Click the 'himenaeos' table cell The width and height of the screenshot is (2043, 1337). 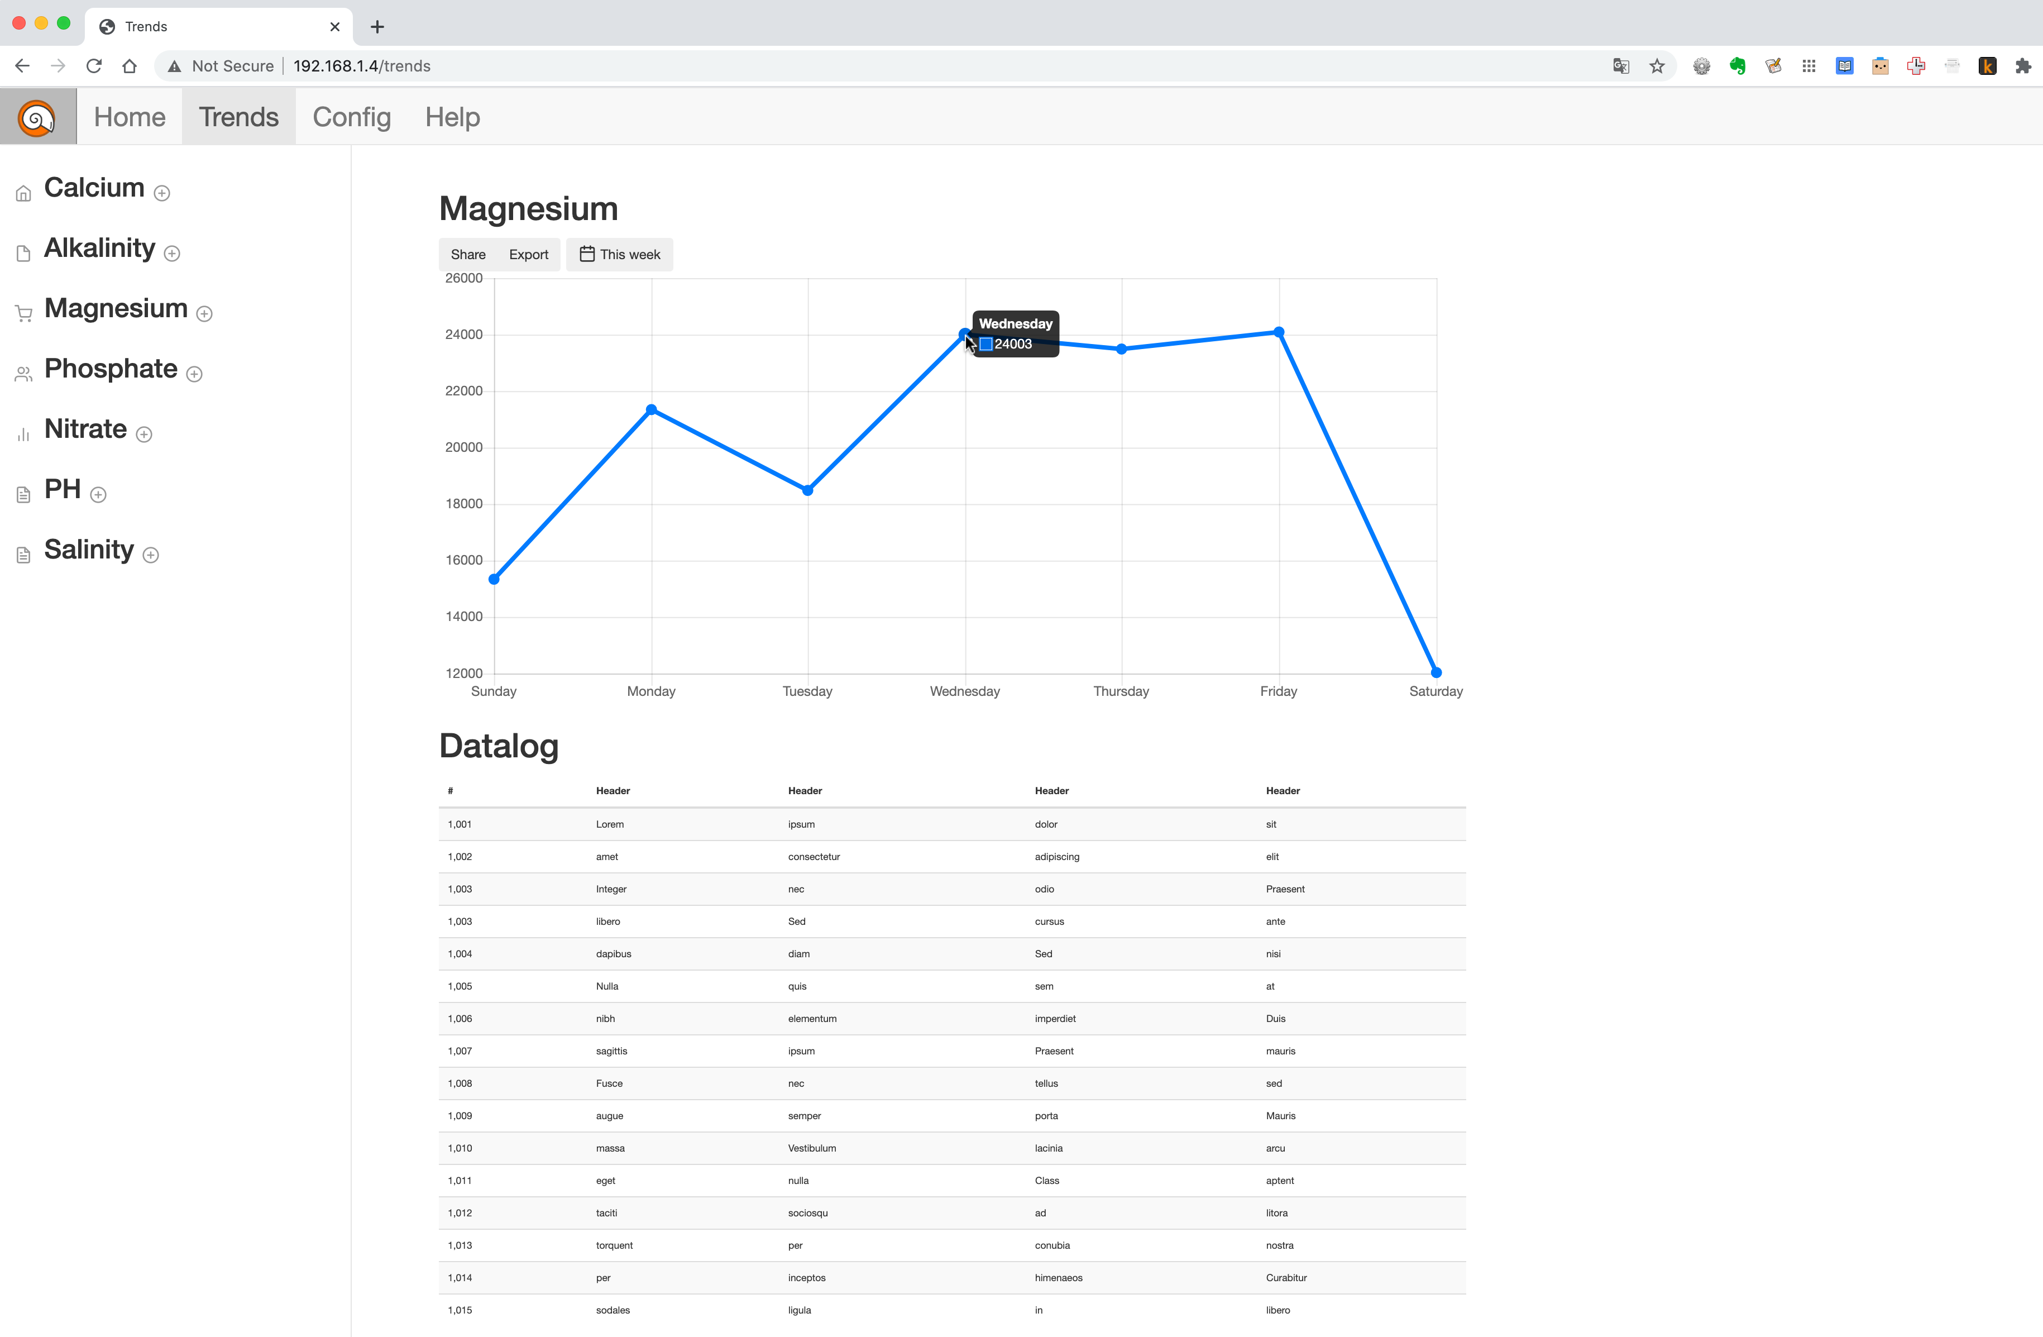click(x=1059, y=1278)
